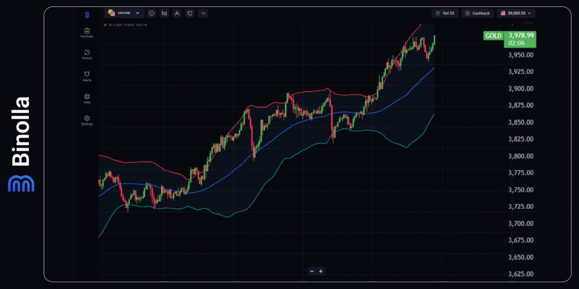Click the asset info icon
579x289 pixels.
152,13
